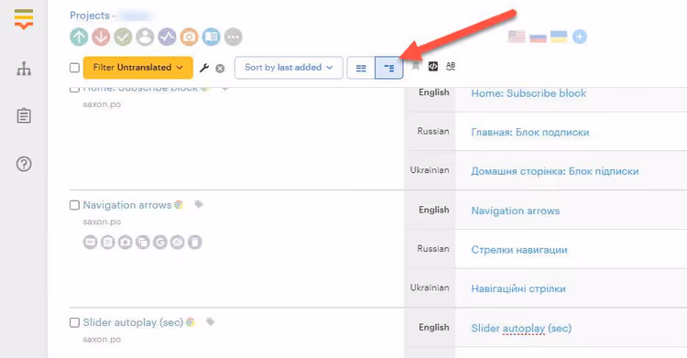Select the Russian flag language icon
The image size is (687, 358).
coord(538,37)
